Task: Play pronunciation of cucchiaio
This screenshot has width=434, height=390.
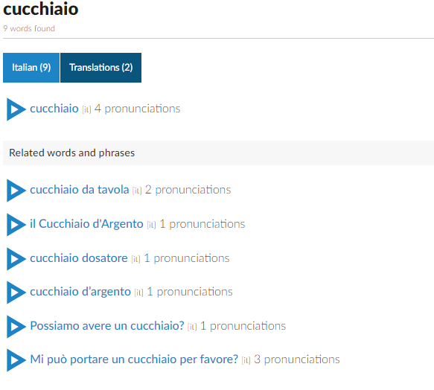Action: coord(16,109)
